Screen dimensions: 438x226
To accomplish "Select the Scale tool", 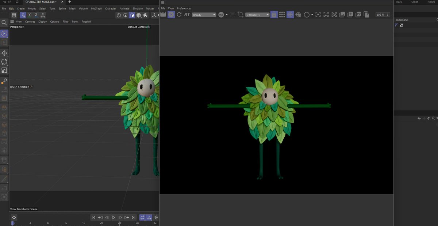I will click(4, 70).
